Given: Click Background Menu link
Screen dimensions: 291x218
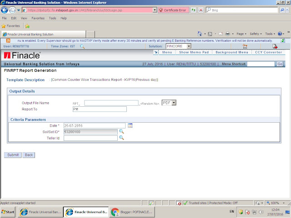Looking at the screenshot, I should (232, 52).
